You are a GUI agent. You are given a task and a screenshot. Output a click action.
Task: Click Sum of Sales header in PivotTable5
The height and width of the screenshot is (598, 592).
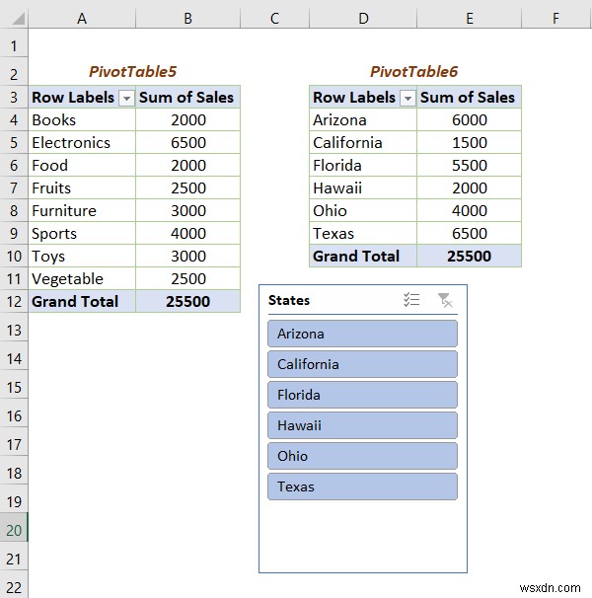tap(188, 98)
